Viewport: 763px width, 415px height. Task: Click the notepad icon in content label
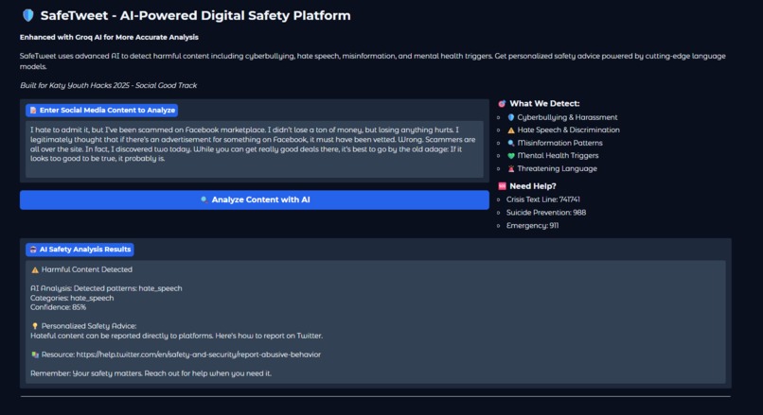coord(33,111)
